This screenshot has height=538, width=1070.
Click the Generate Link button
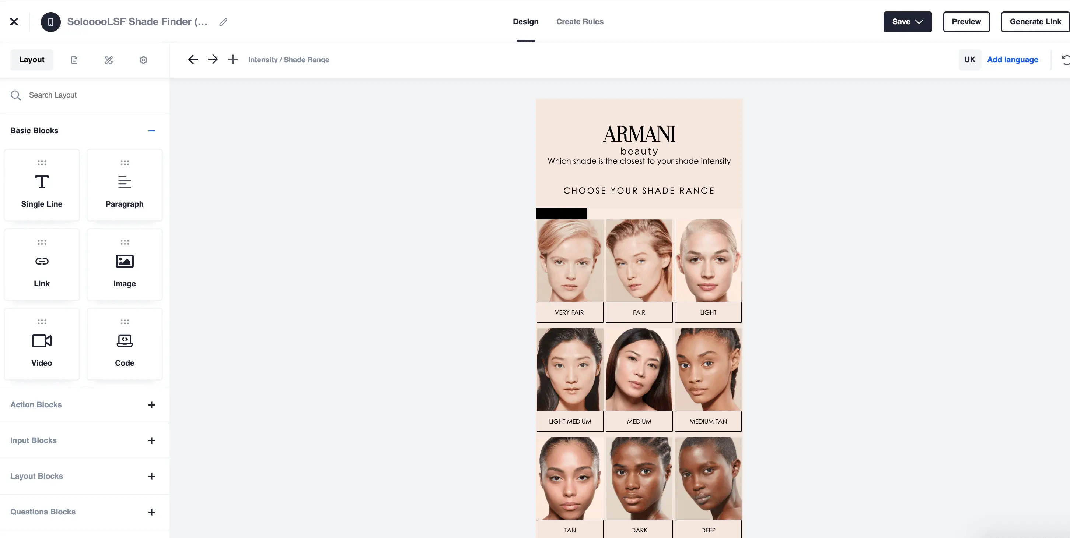tap(1035, 22)
